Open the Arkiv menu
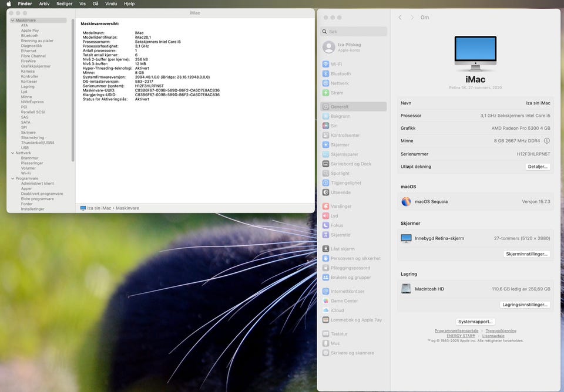564x392 pixels. 44,4
